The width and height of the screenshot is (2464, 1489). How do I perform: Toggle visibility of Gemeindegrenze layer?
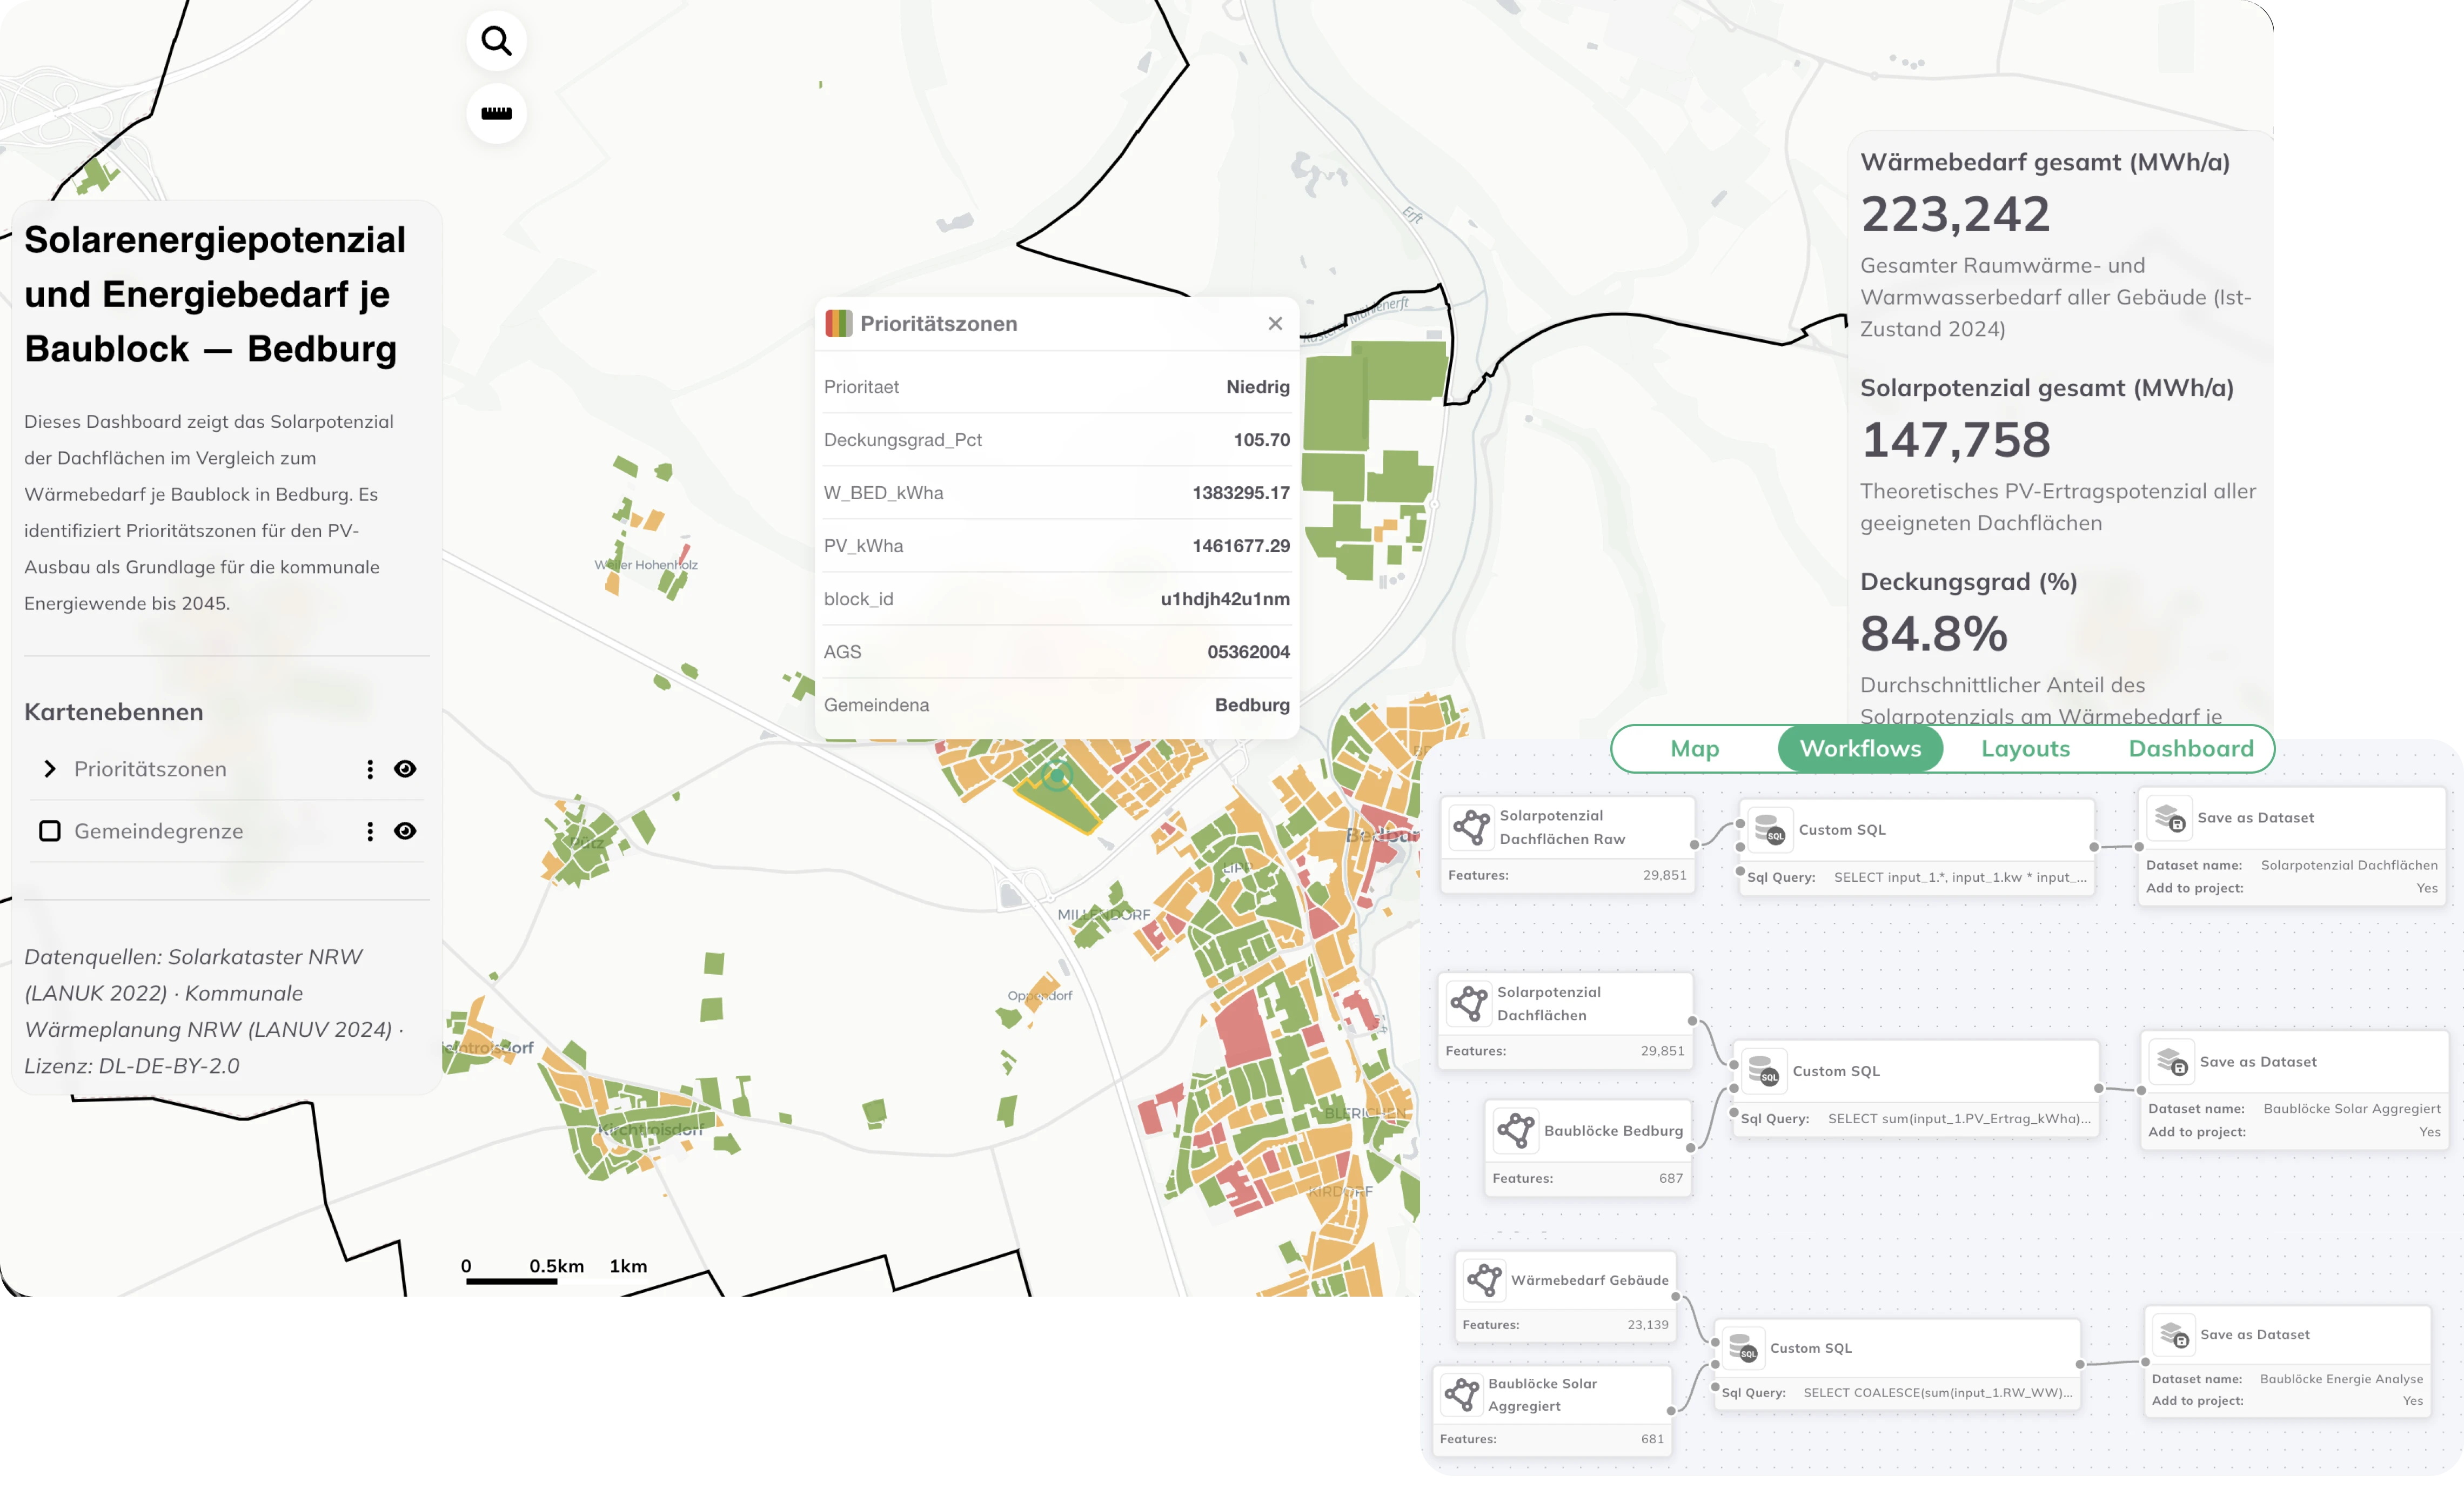[405, 831]
